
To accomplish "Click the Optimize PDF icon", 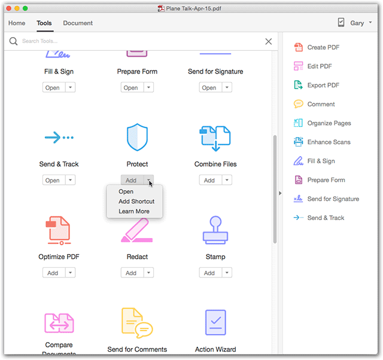I will (x=59, y=230).
